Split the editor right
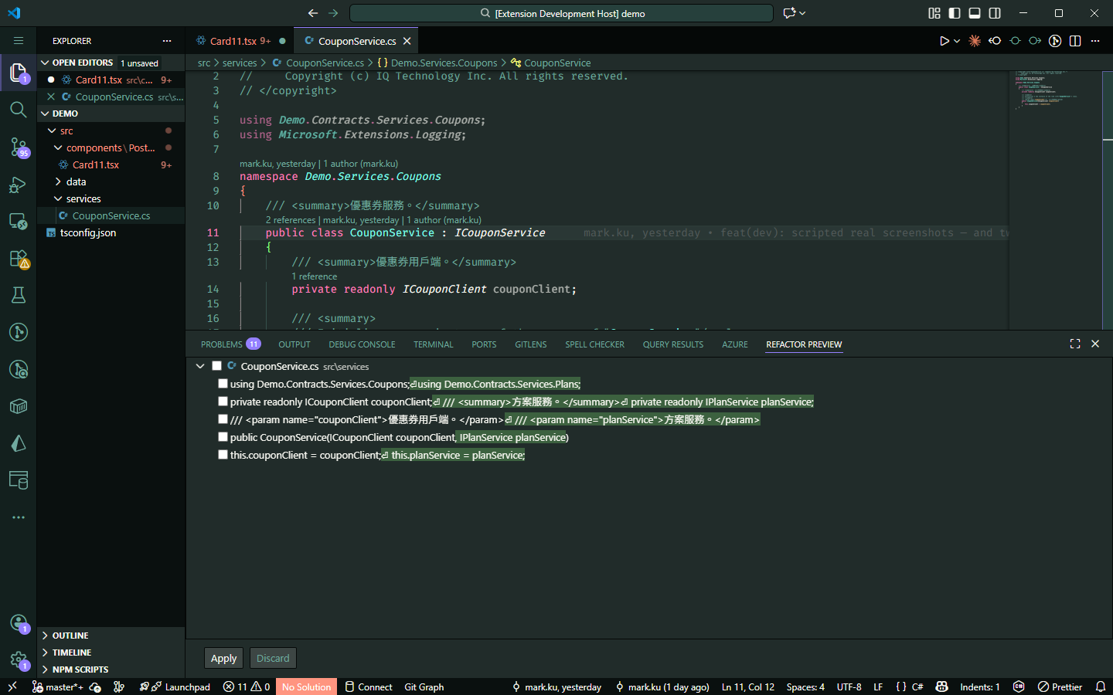 click(1075, 41)
